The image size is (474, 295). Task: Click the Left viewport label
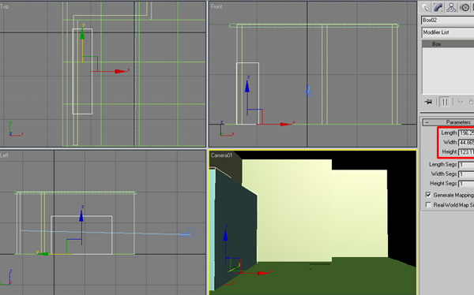(4, 155)
